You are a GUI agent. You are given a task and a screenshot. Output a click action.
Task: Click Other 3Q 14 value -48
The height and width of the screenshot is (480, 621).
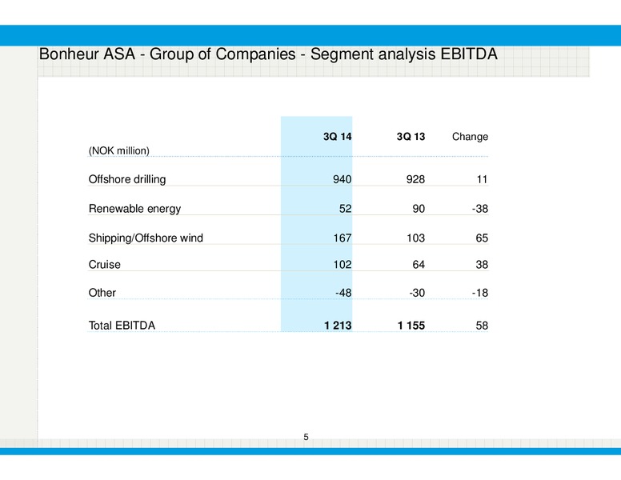pyautogui.click(x=343, y=293)
